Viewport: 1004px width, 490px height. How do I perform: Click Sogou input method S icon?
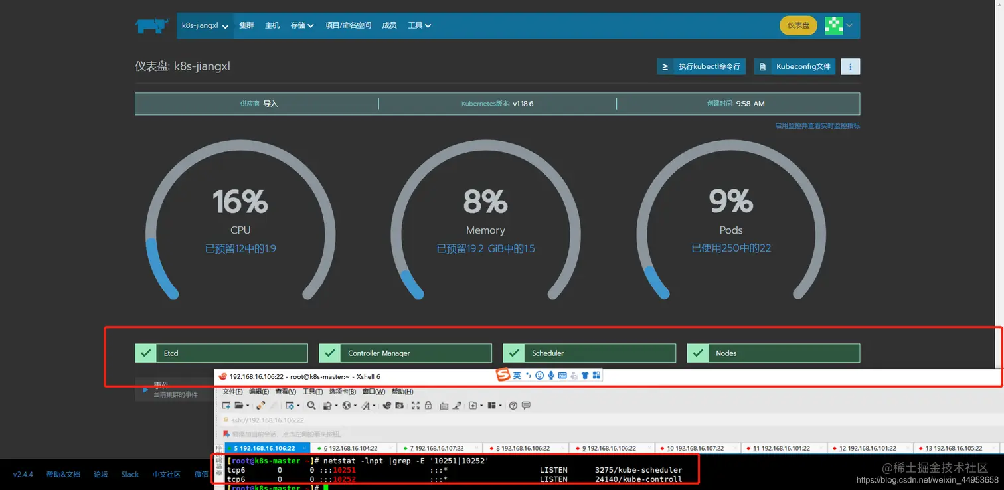[503, 375]
